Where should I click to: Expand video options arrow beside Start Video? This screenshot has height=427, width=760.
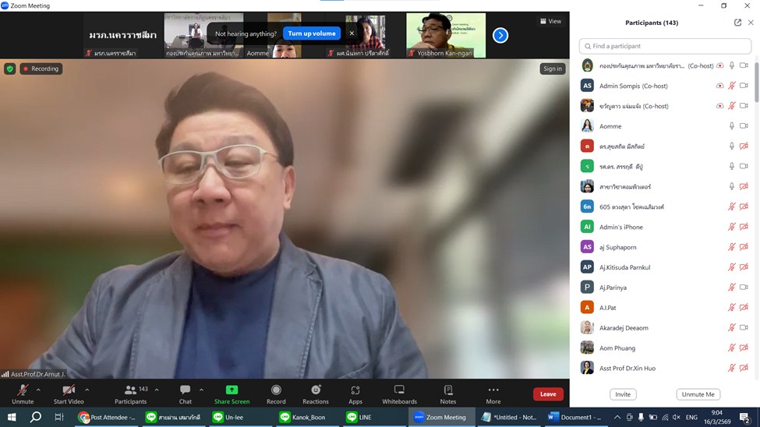pyautogui.click(x=87, y=390)
